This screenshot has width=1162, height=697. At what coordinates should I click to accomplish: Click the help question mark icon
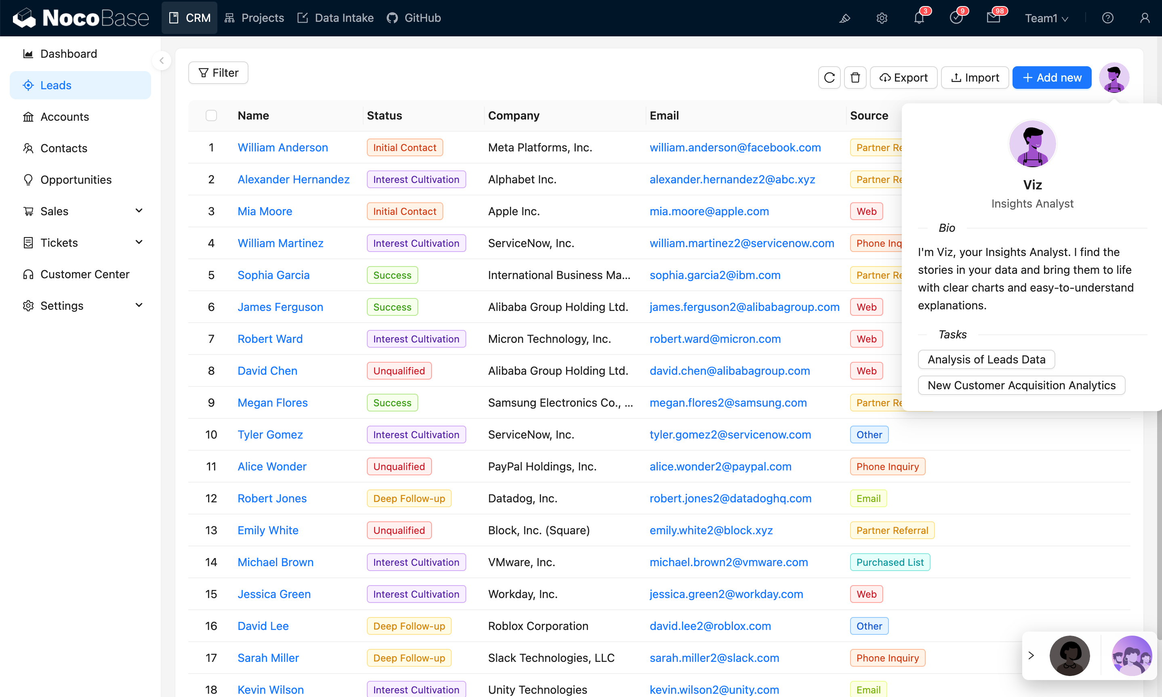(x=1107, y=18)
